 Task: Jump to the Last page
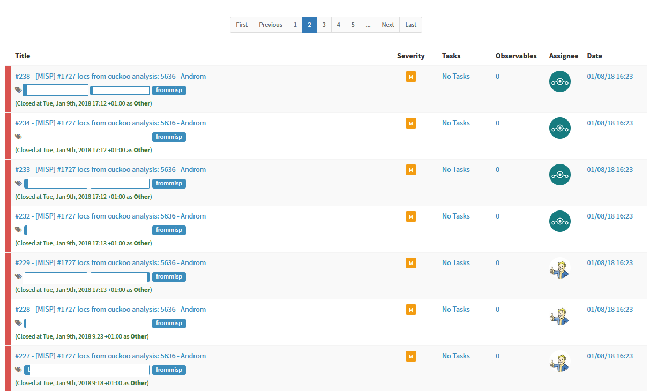click(410, 25)
